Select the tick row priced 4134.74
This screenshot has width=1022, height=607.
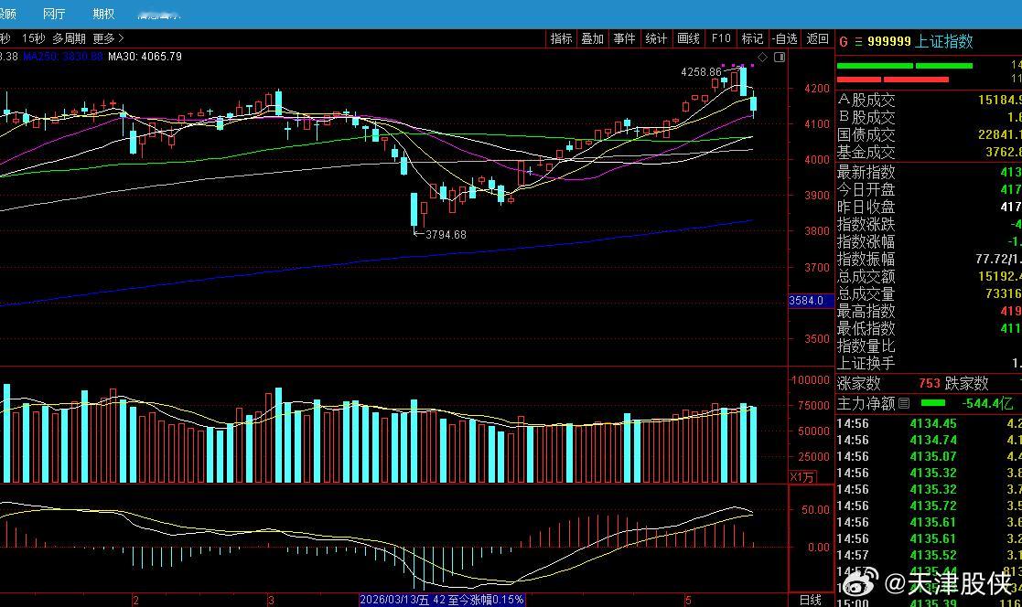click(x=929, y=441)
